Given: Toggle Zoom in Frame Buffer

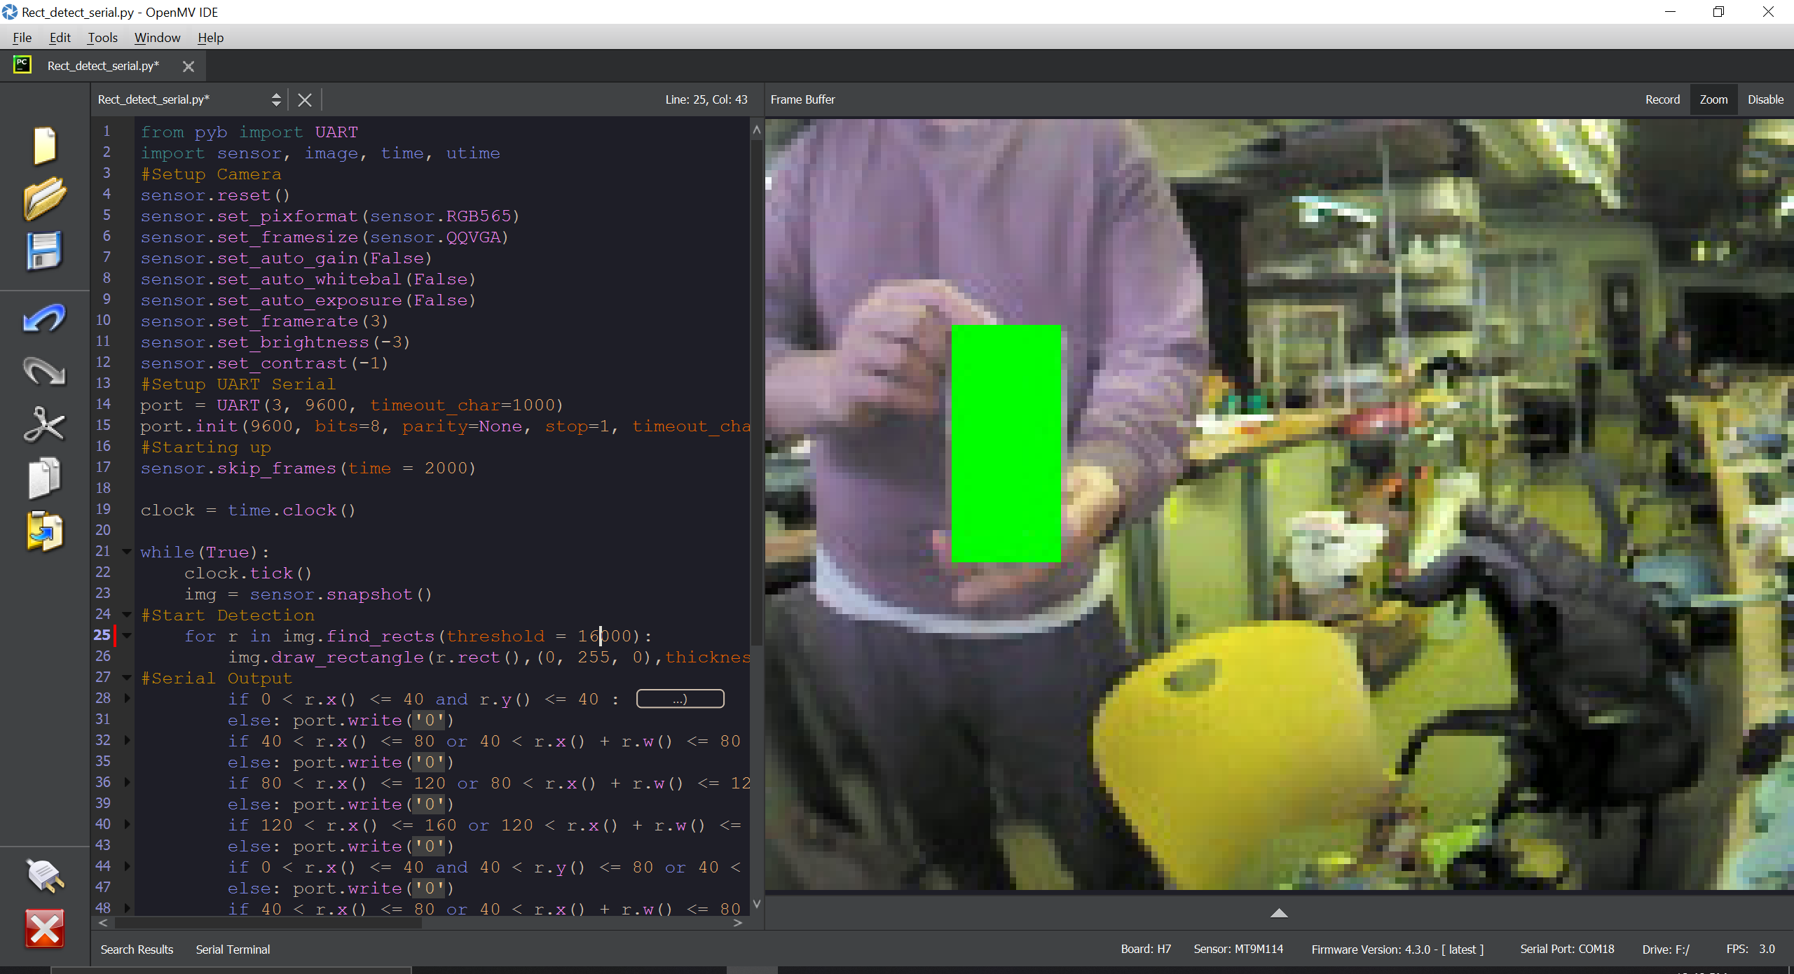Looking at the screenshot, I should click(1713, 99).
